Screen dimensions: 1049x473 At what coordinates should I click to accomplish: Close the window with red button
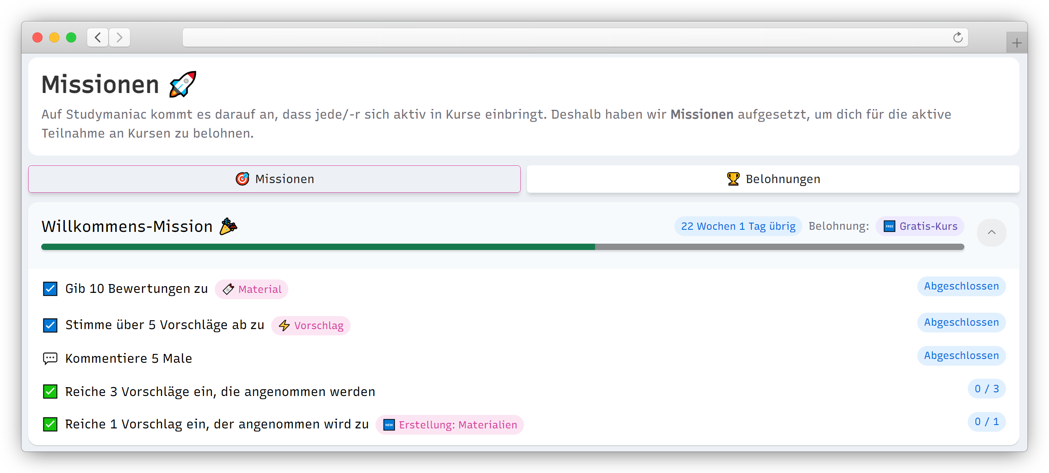[x=37, y=37]
